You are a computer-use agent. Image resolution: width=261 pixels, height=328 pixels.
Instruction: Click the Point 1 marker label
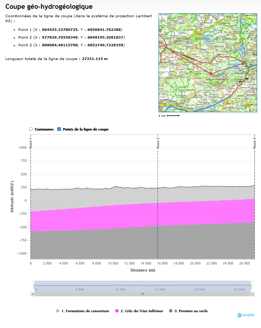[x=31, y=143]
